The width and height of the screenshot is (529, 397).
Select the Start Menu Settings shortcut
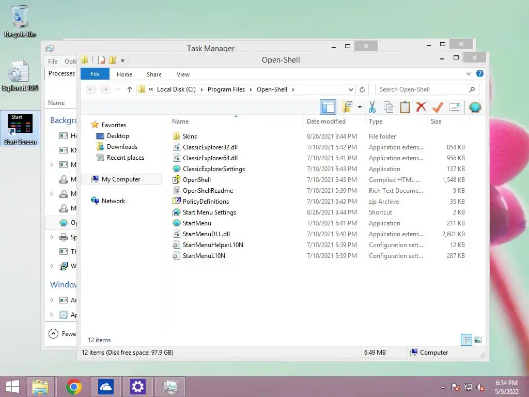pyautogui.click(x=209, y=212)
